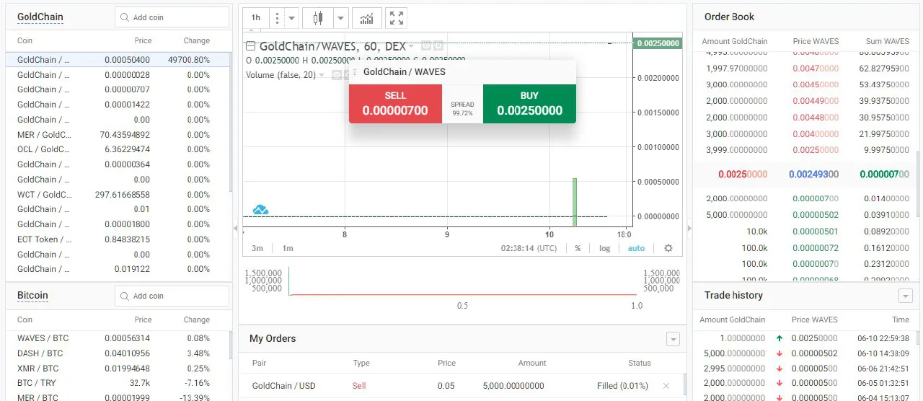
Task: Select the BTC / TRY pair
Action: 118,383
